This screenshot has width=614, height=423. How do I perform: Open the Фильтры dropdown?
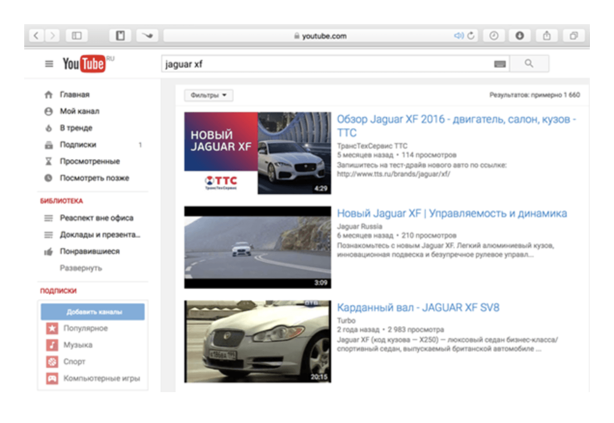click(x=209, y=96)
